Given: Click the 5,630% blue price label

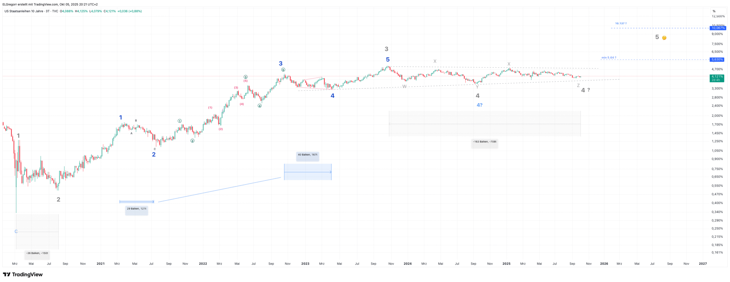Looking at the screenshot, I should point(717,60).
